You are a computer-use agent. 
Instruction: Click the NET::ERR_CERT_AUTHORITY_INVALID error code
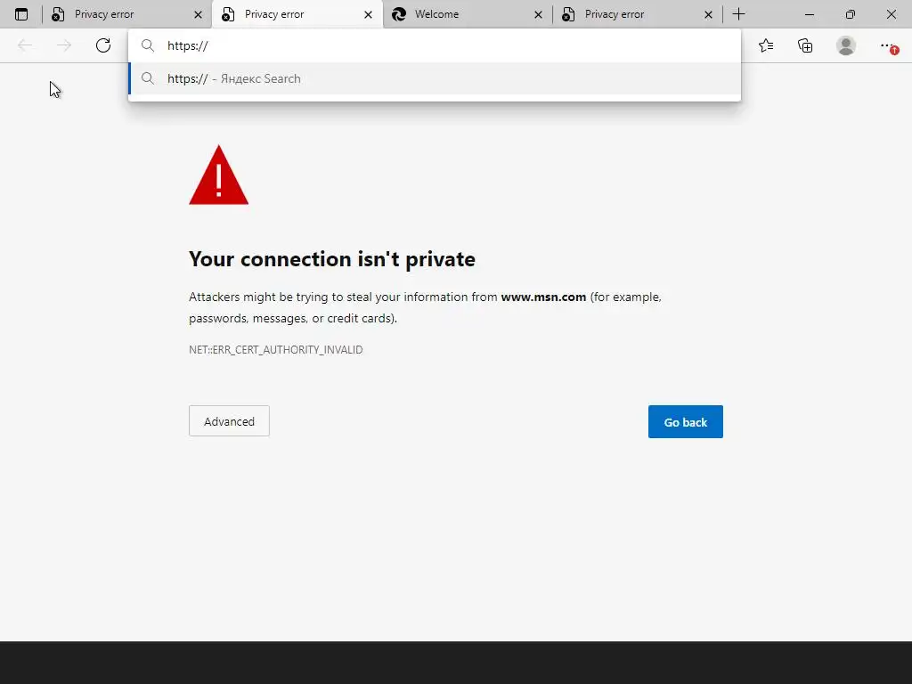(x=275, y=350)
